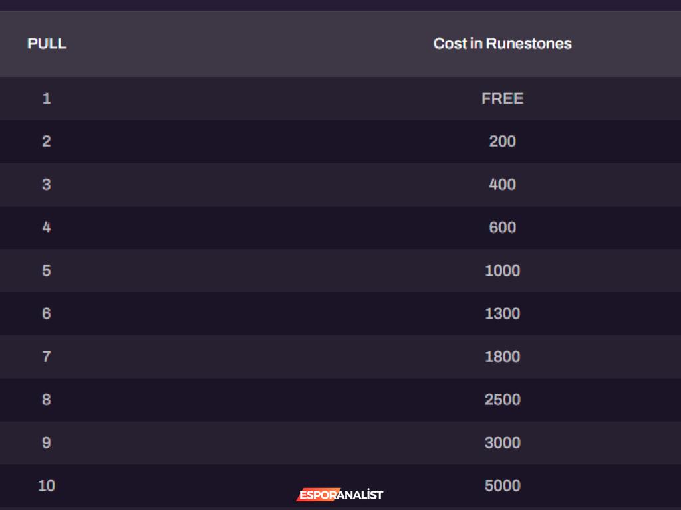681x510 pixels.
Task: Click pull number 9 in table
Action: pos(47,443)
